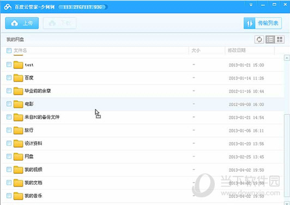This screenshot has height=205, width=290.
Task: Select the folder name 我的音乐
Action: click(x=33, y=196)
